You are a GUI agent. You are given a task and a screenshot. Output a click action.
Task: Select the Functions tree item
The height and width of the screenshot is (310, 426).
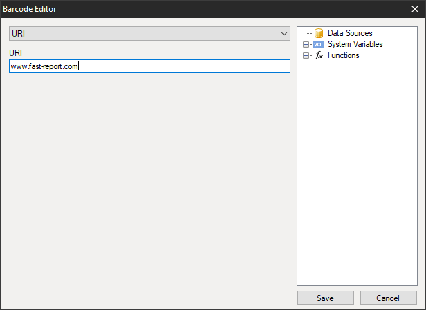343,55
